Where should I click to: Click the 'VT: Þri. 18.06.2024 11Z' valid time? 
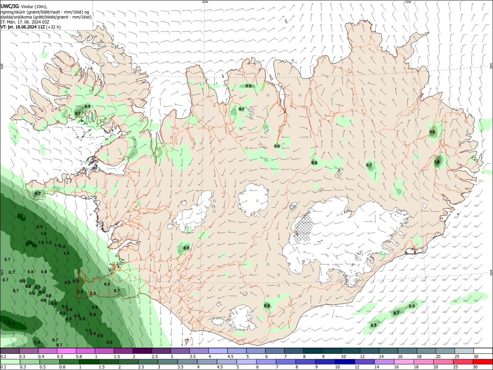(x=23, y=27)
